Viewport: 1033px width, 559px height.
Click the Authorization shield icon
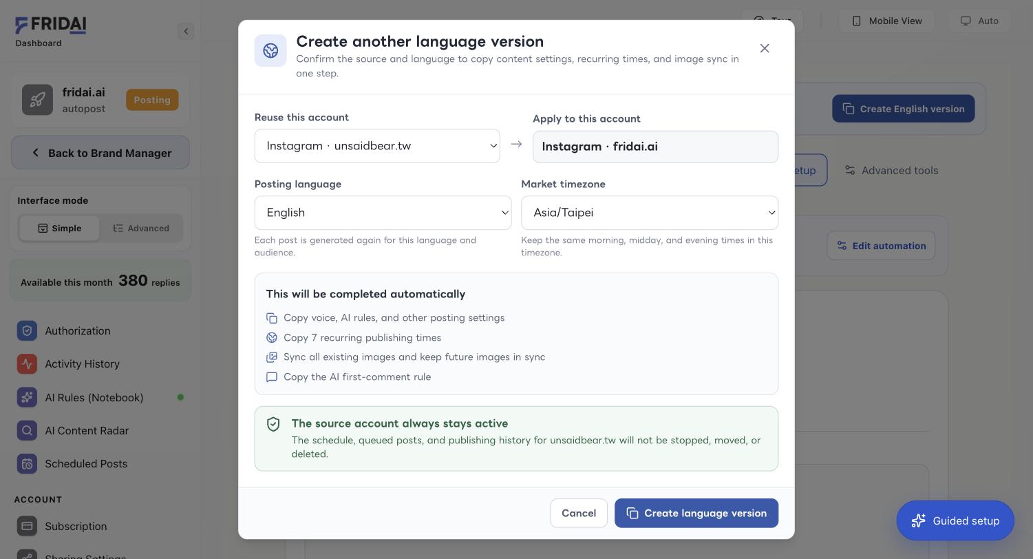pyautogui.click(x=27, y=331)
